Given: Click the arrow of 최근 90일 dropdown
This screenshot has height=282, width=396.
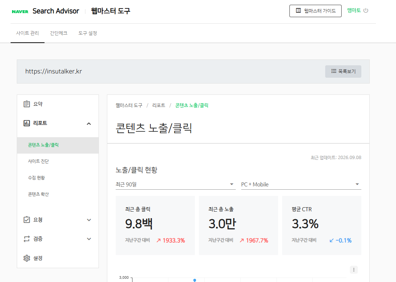Looking at the screenshot, I should 232,184.
